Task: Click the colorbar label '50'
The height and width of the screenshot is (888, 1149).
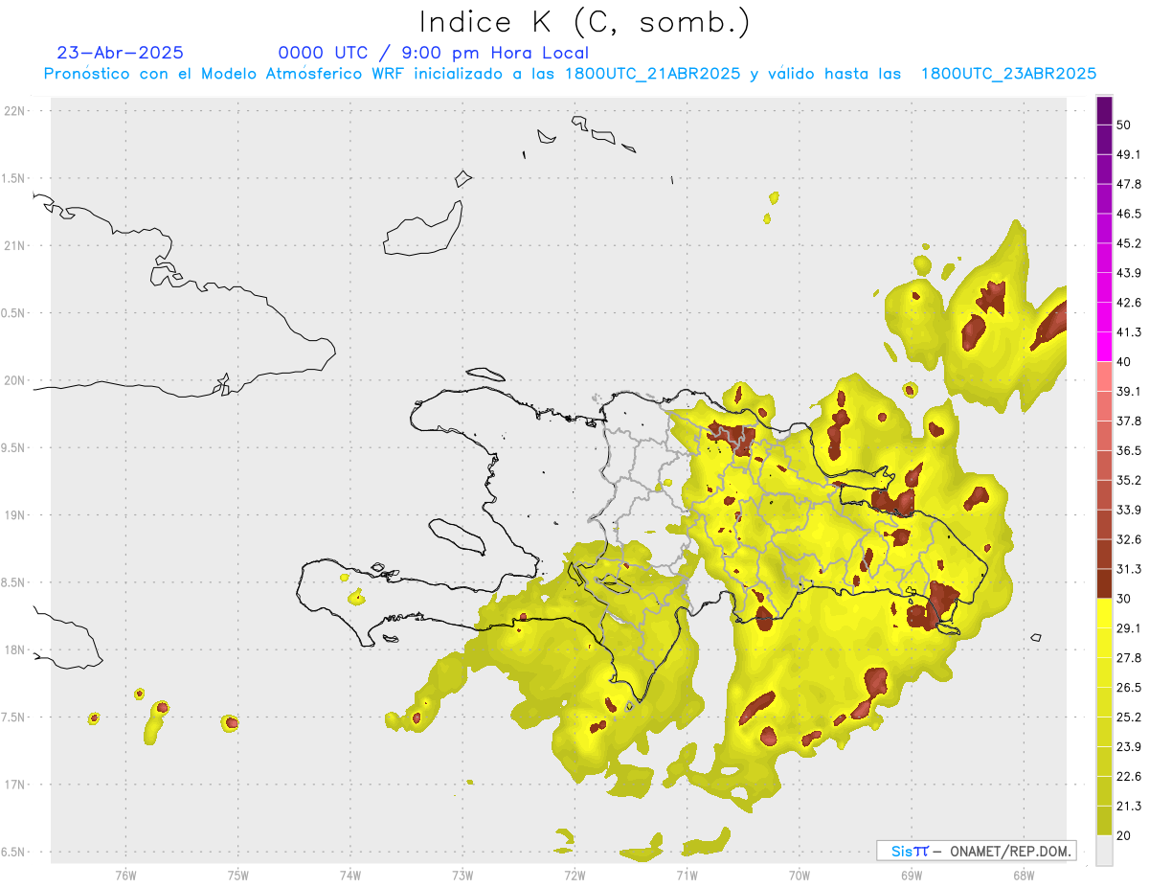Action: 1124,125
